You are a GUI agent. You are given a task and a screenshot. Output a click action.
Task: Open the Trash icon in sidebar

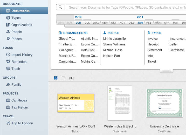[x=8, y=69]
